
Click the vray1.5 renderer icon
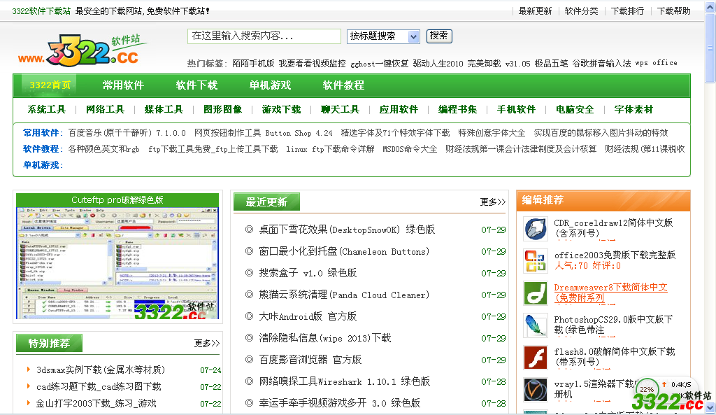click(x=536, y=389)
